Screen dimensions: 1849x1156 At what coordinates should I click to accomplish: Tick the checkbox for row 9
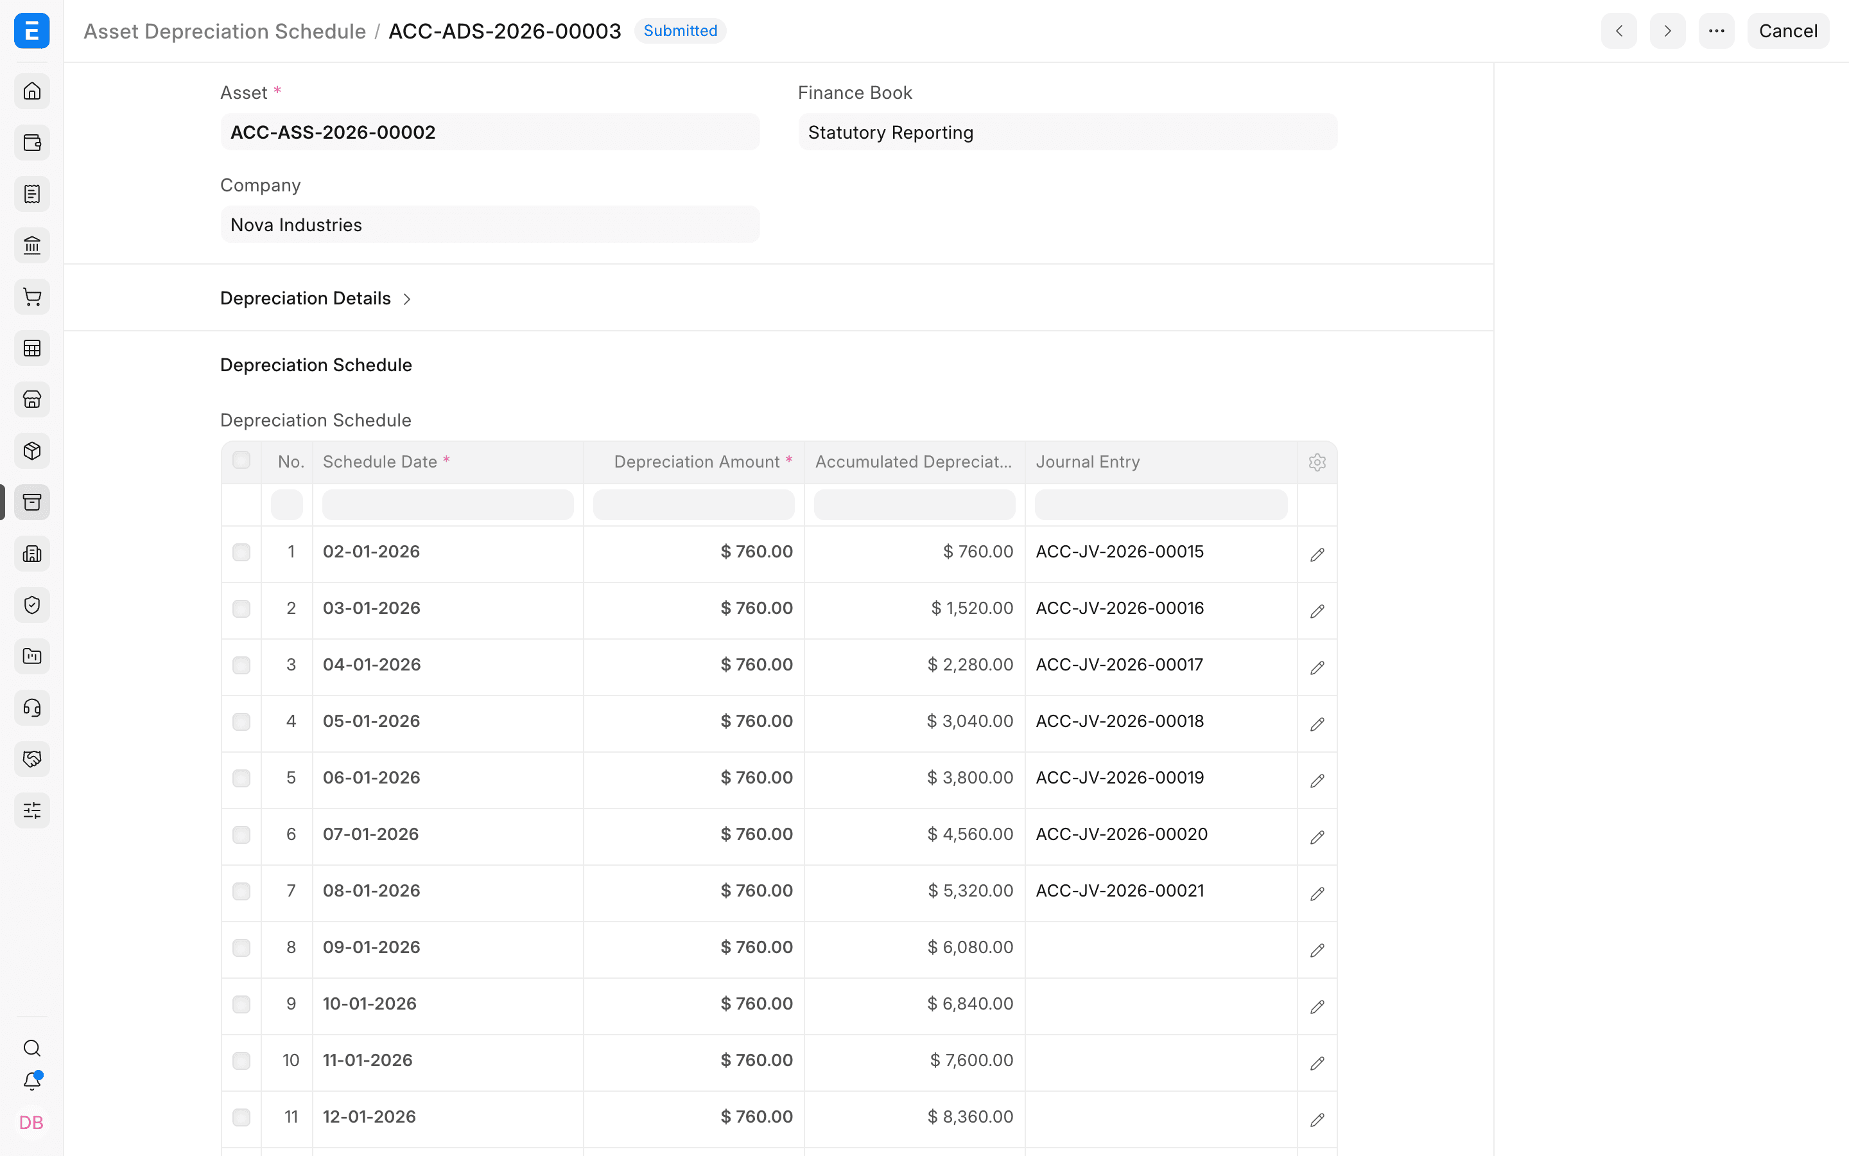241,1004
